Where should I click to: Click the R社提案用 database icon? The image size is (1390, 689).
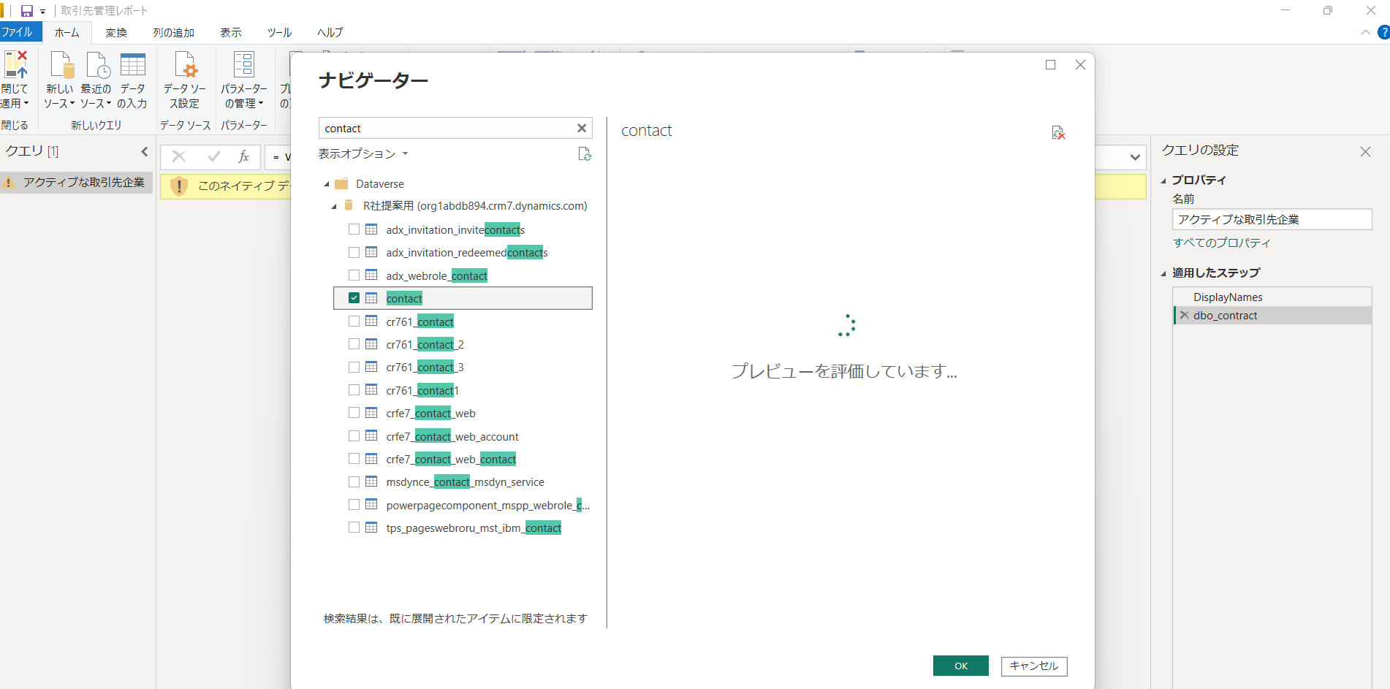click(x=349, y=205)
